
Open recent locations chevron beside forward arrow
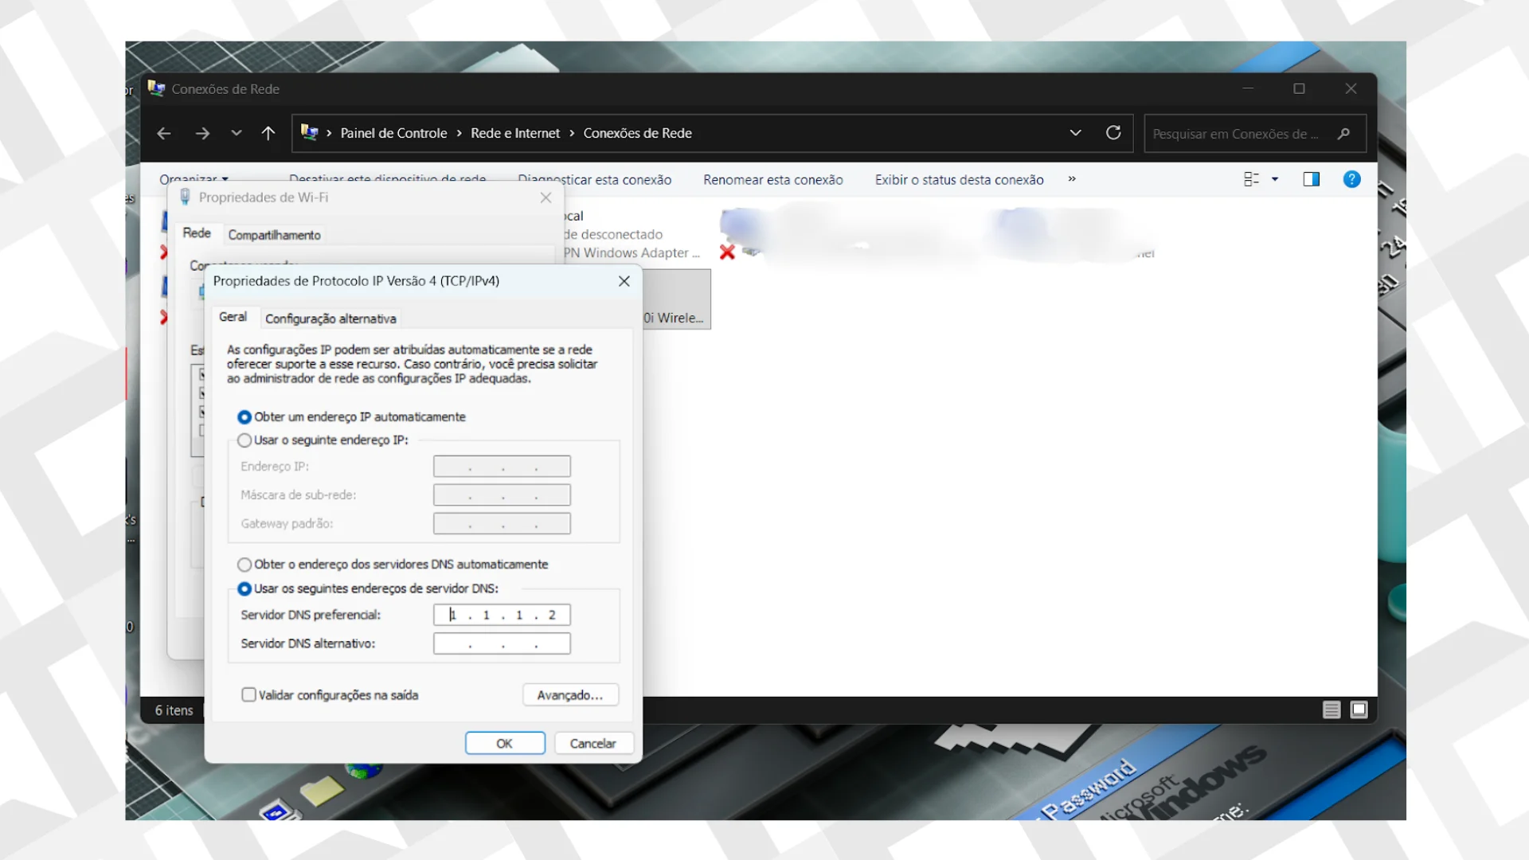click(x=236, y=133)
